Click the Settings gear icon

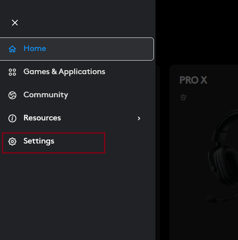[12, 142]
